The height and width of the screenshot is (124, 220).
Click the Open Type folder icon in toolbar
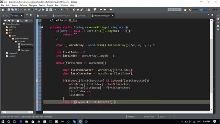[74, 10]
